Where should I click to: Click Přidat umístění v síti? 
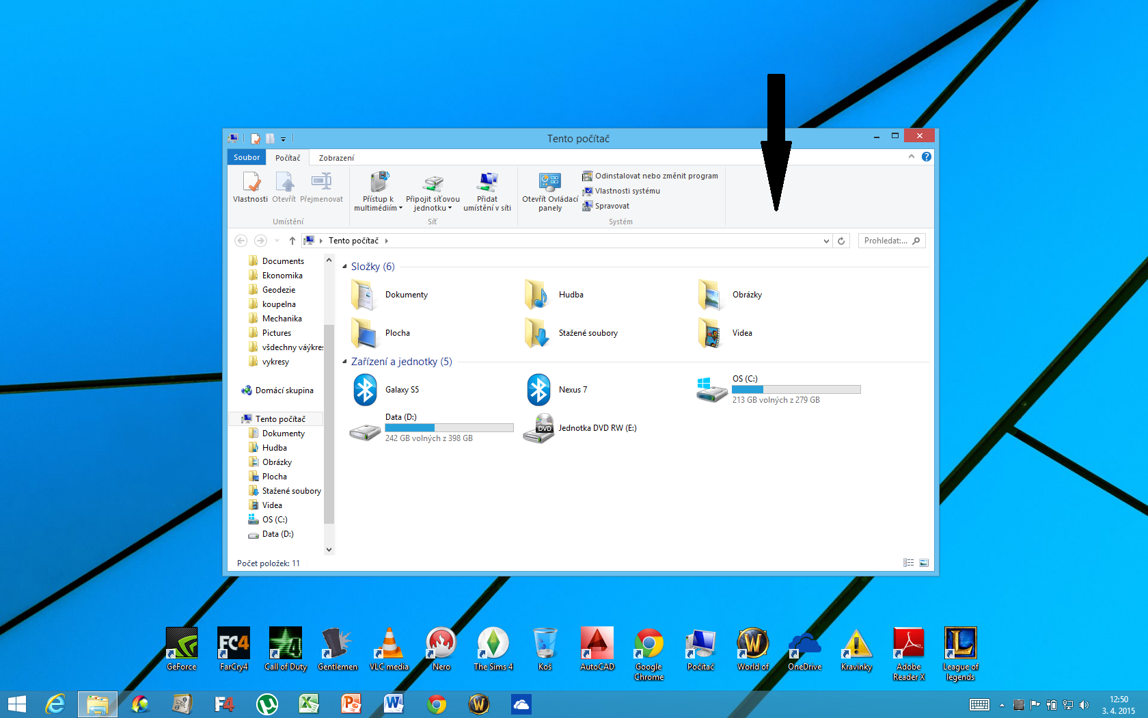(487, 191)
